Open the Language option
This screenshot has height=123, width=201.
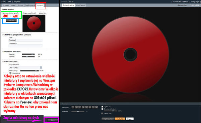(195, 2)
